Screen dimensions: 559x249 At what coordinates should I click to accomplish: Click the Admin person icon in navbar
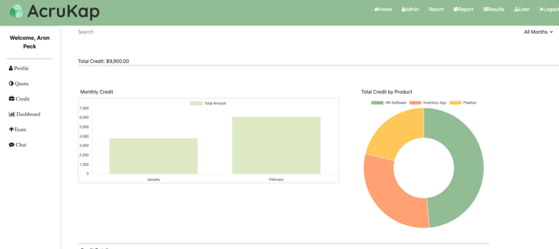[403, 9]
